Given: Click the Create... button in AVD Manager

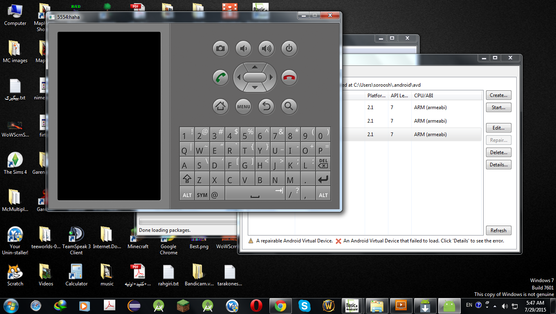Looking at the screenshot, I should [x=498, y=95].
